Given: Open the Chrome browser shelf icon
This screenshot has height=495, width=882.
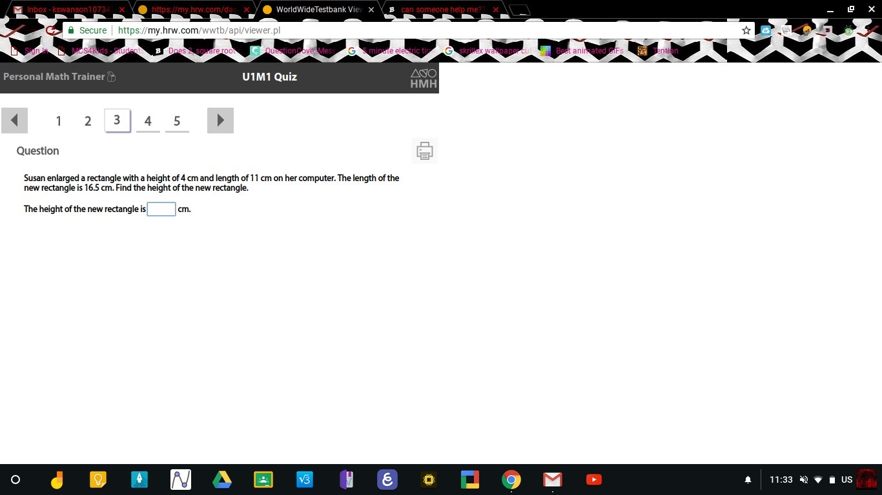Looking at the screenshot, I should [x=511, y=480].
